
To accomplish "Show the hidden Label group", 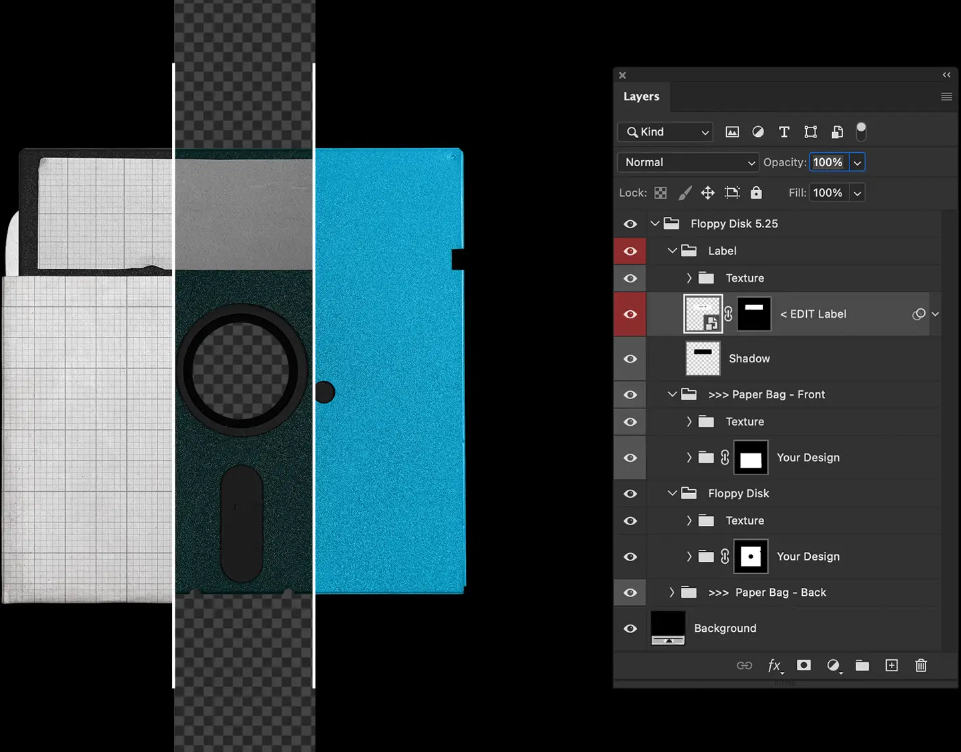I will [x=630, y=251].
